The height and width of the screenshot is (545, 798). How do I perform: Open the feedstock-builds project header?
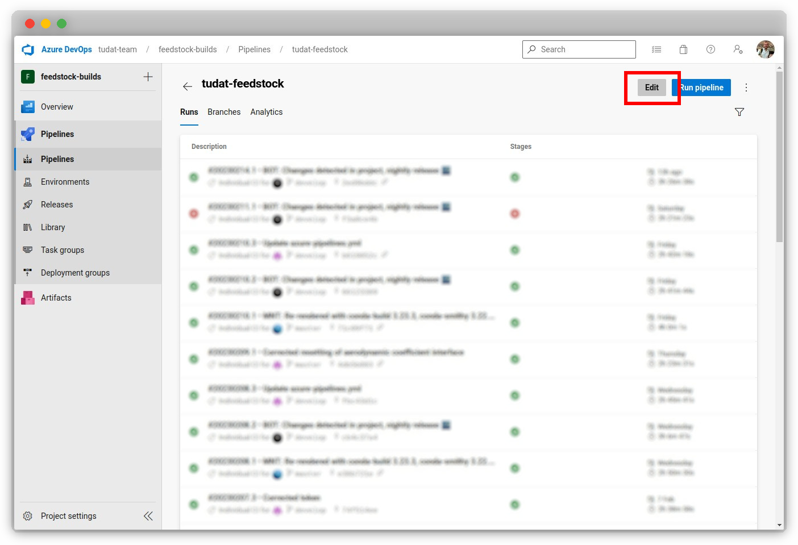pyautogui.click(x=71, y=77)
